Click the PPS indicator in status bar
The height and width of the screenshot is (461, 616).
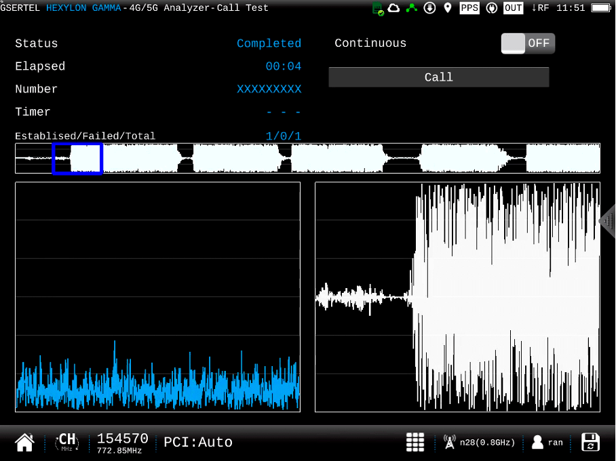click(x=469, y=8)
